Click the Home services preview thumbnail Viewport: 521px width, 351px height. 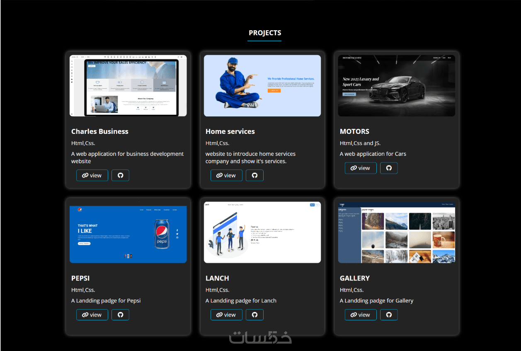262,86
